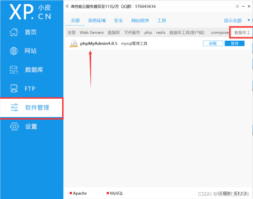Screen dimensions: 253x199
Task: Open the 网站程序 tab
Action: (140, 20)
